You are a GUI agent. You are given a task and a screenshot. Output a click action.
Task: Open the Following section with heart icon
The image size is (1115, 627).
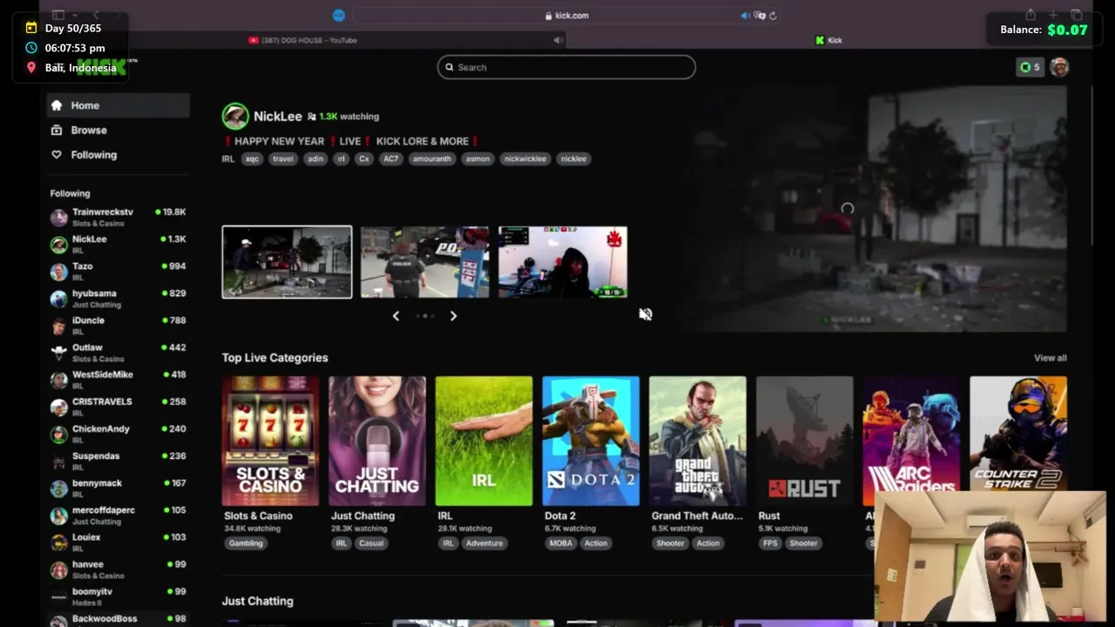click(x=118, y=154)
